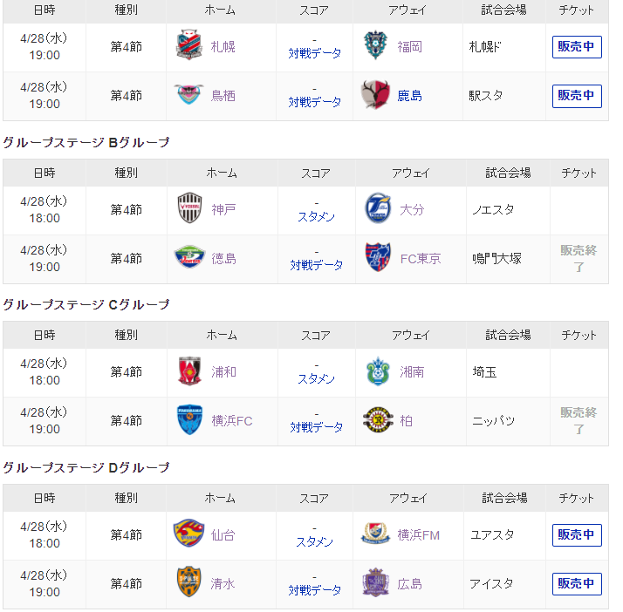Screen dimensions: 623x612
Task: Click the Shonan green crest icon
Action: coord(378,371)
